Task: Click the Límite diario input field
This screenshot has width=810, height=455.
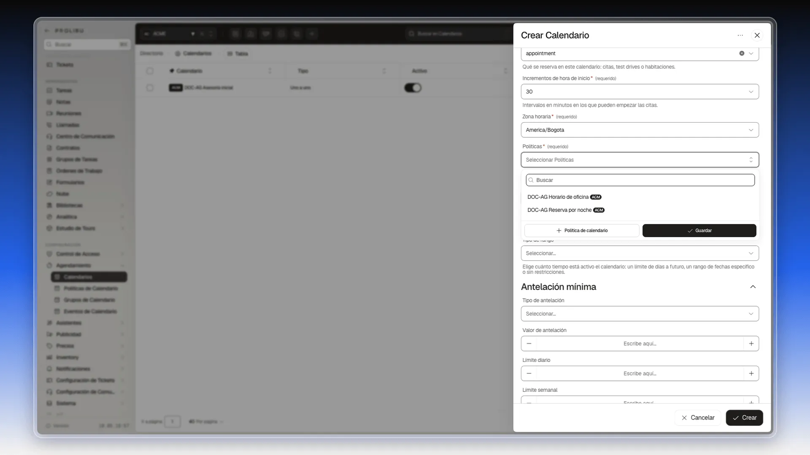Action: (x=640, y=374)
